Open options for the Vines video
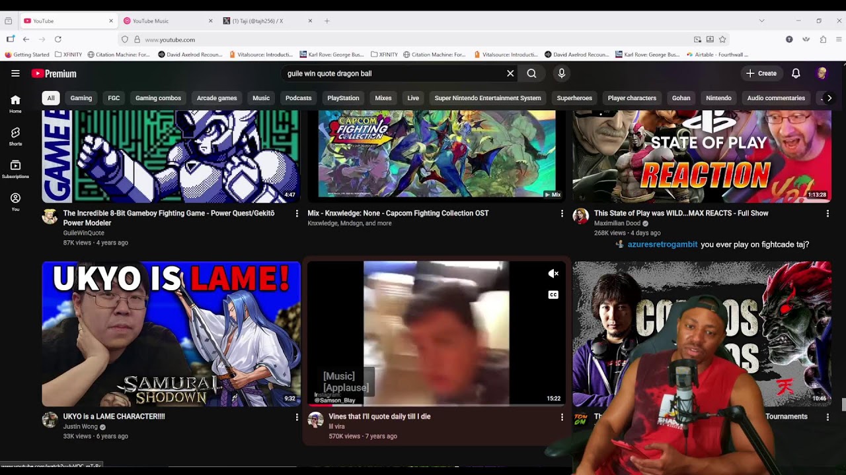Viewport: 846px width, 475px height. (562, 417)
